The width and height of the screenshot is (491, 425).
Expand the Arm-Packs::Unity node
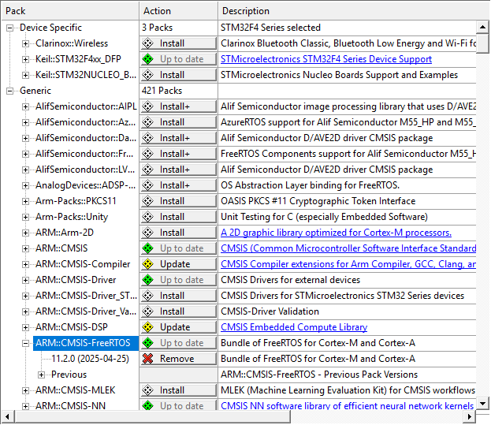pos(26,217)
